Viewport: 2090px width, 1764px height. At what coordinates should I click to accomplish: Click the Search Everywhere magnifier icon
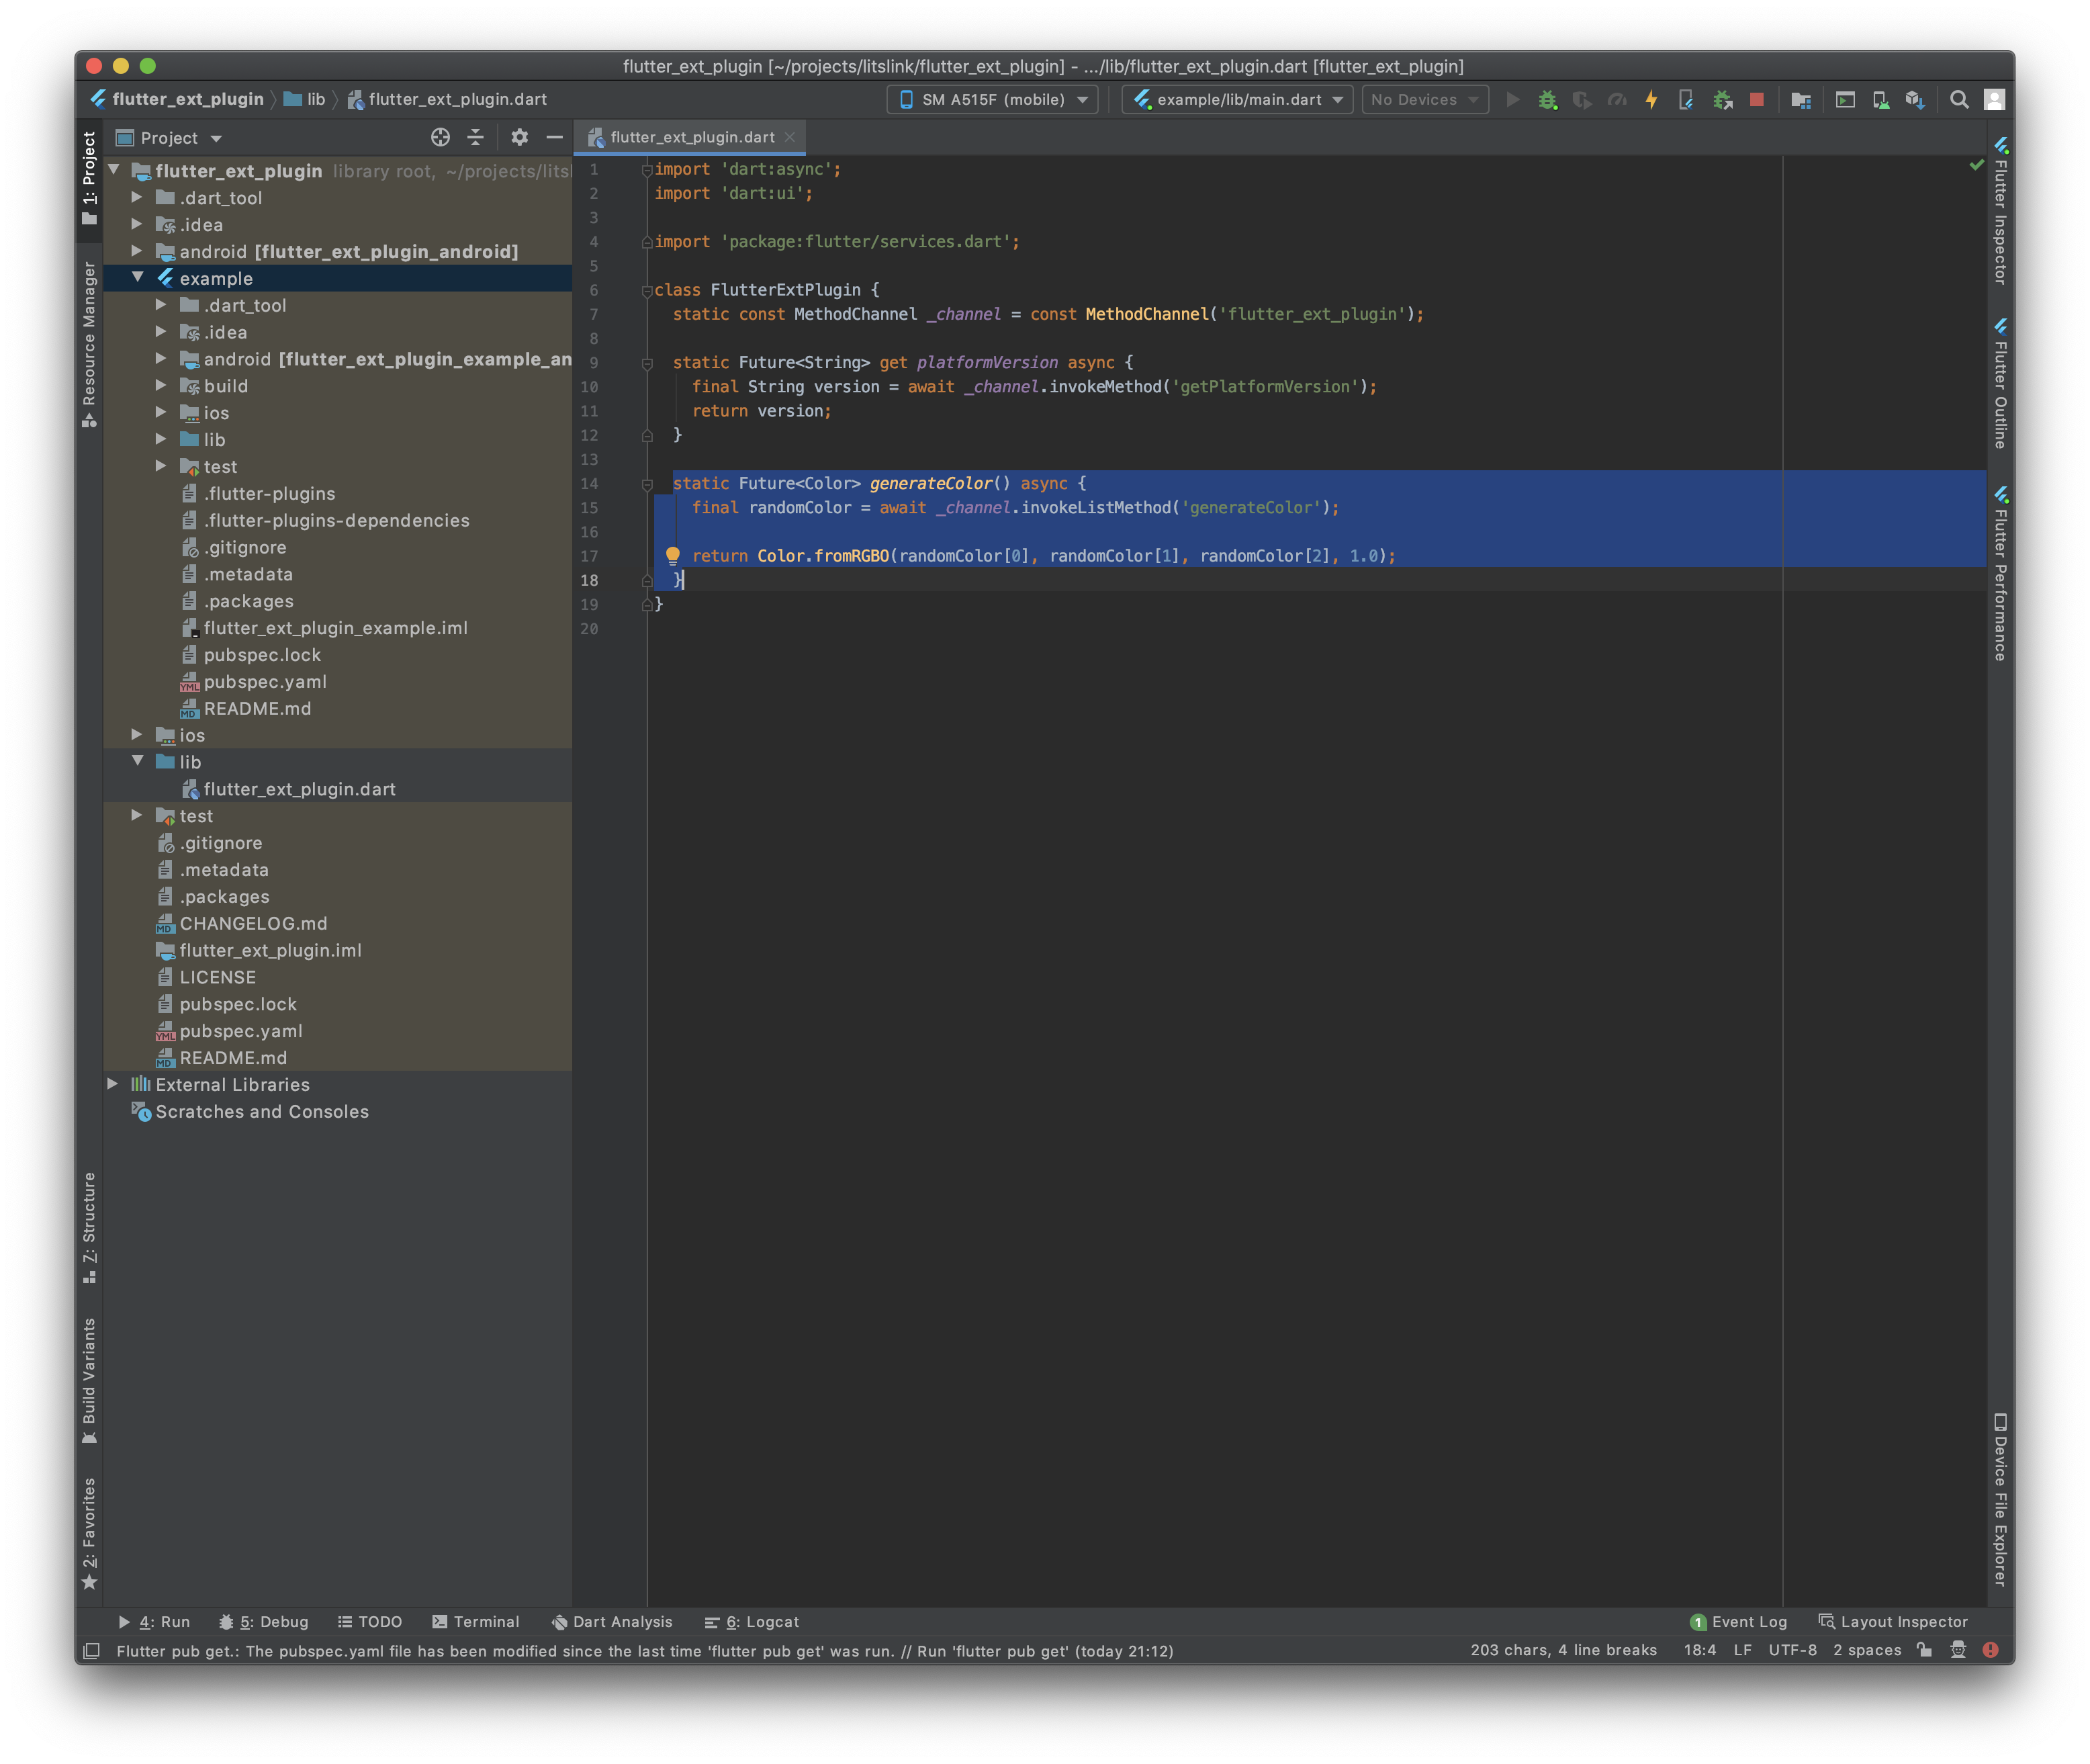tap(1959, 100)
